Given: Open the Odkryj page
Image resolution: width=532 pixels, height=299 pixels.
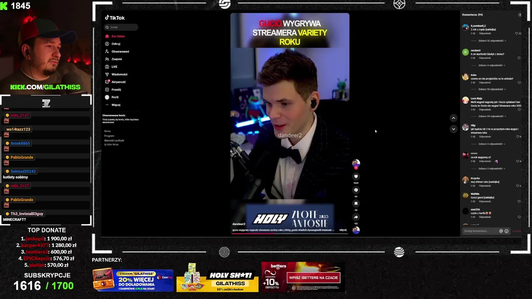Looking at the screenshot, I should click(113, 44).
